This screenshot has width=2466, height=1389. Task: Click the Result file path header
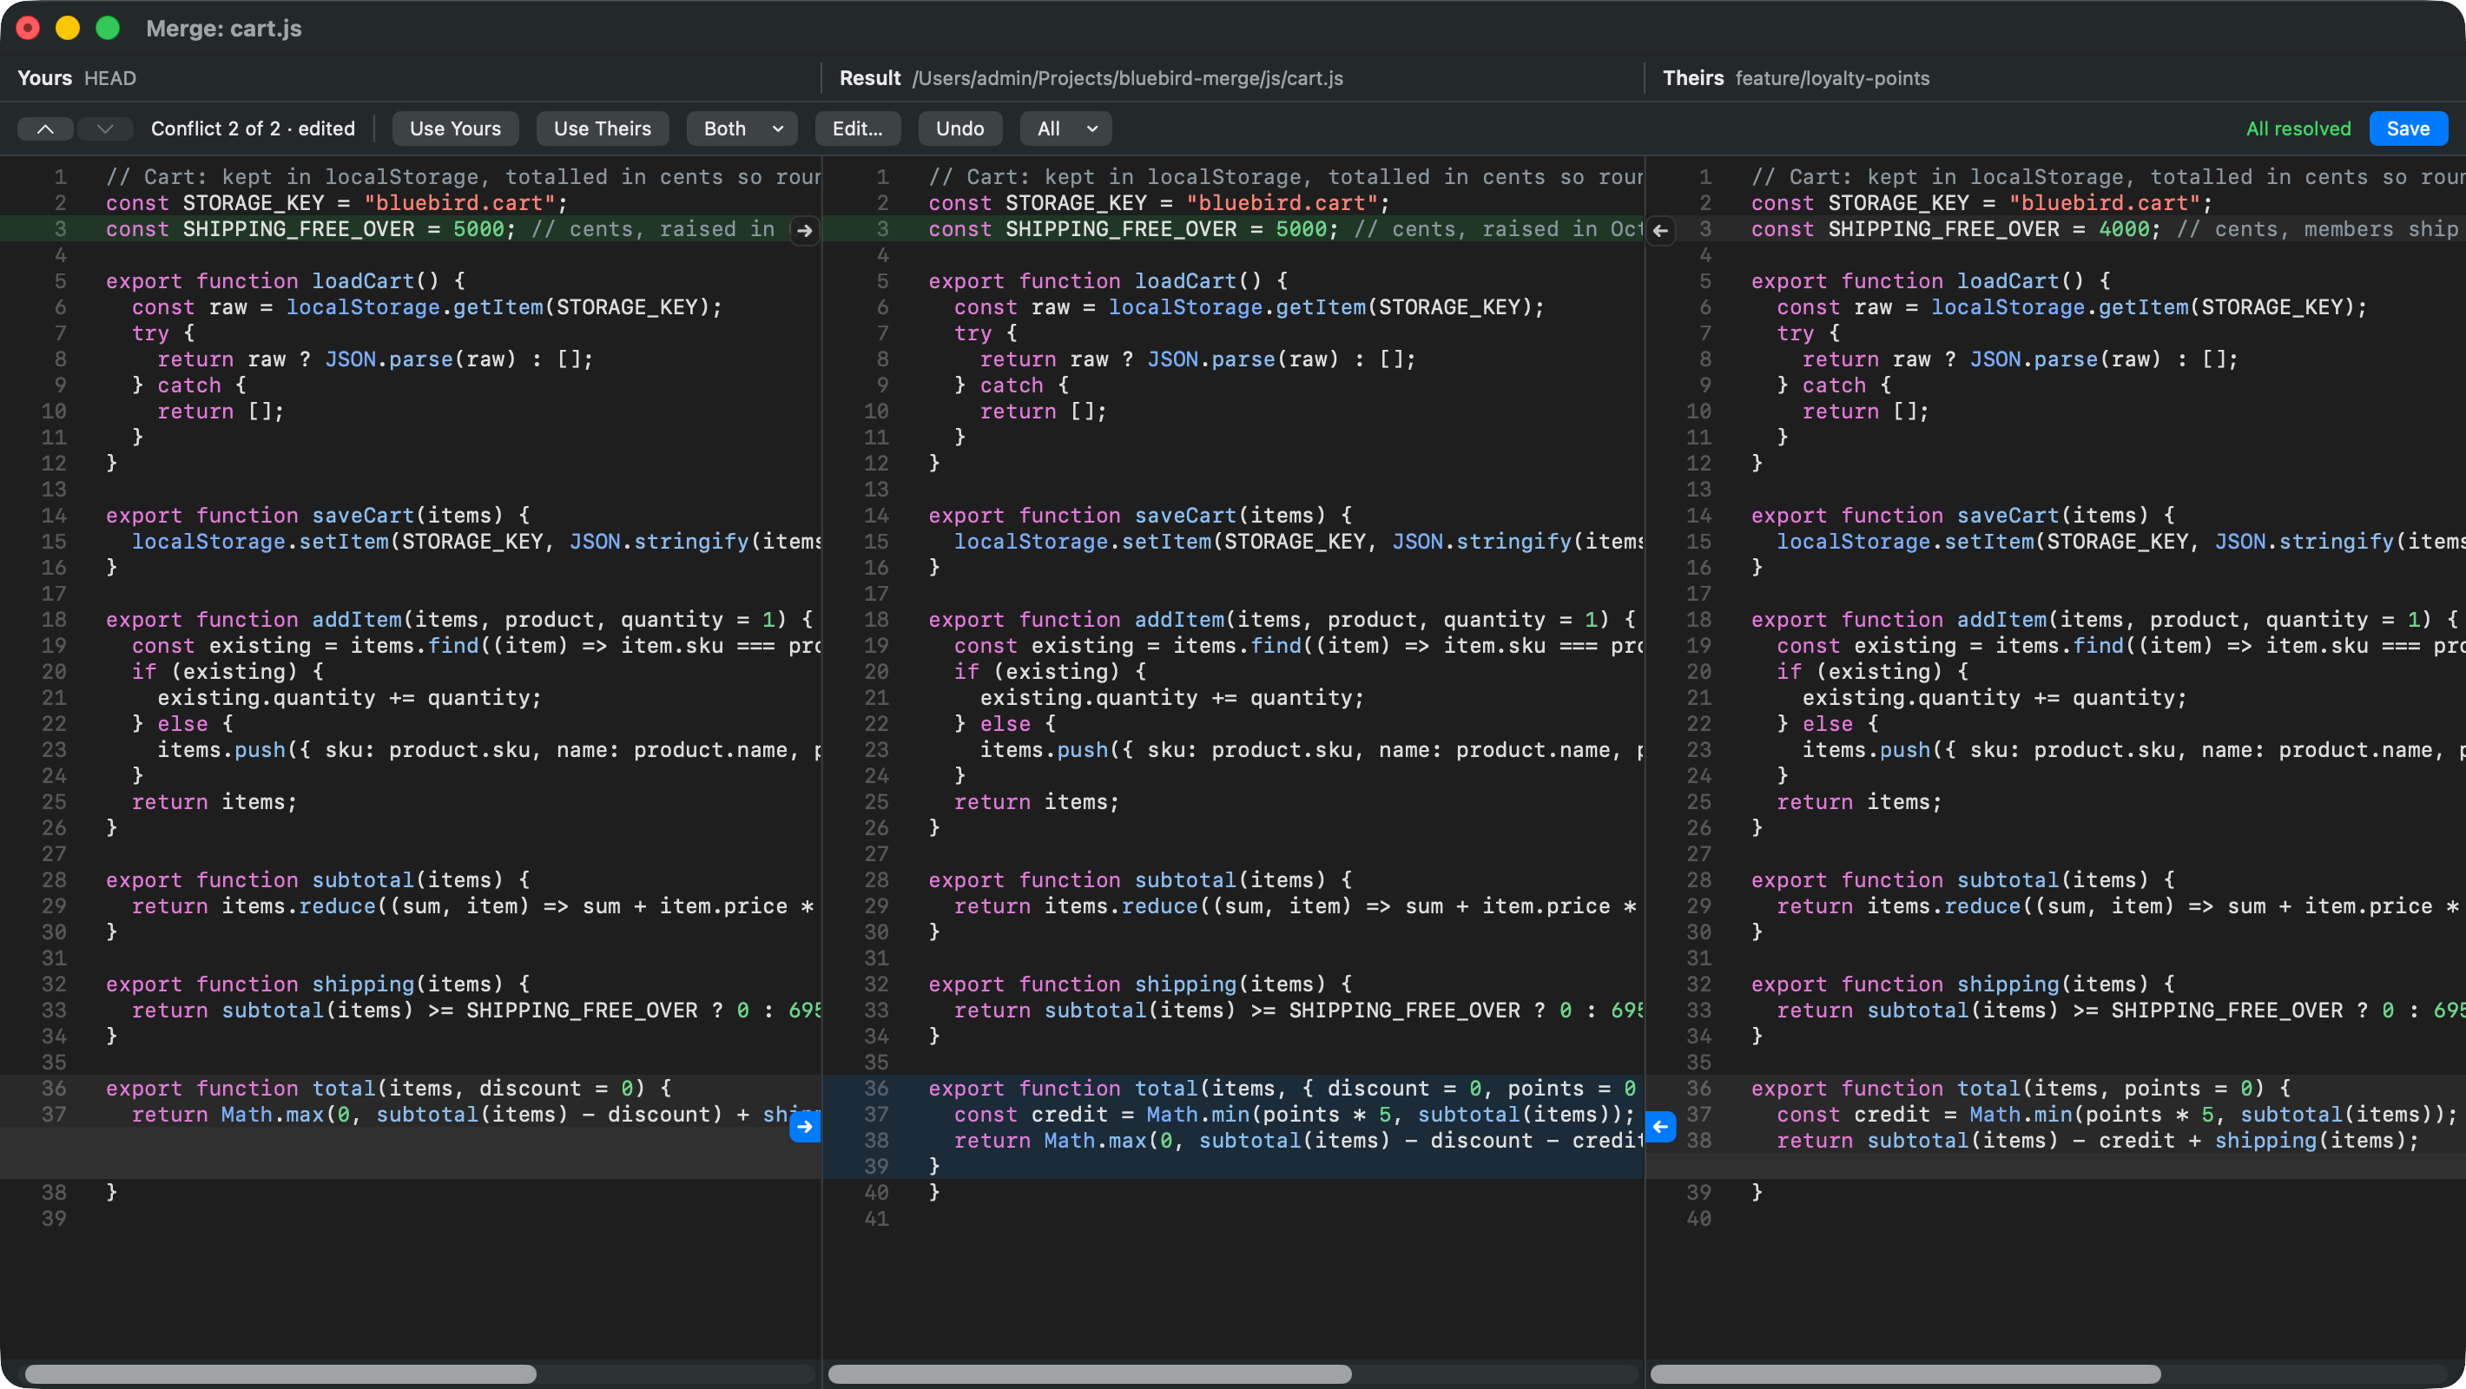point(1127,77)
